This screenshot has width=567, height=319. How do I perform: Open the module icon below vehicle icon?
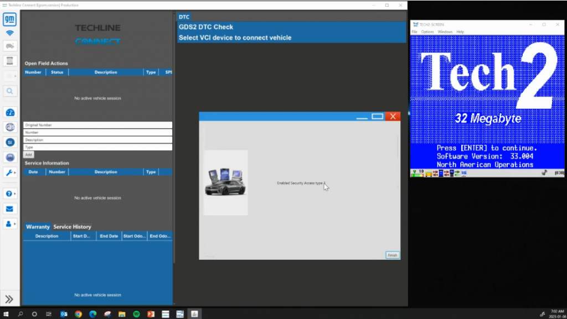tap(10, 61)
